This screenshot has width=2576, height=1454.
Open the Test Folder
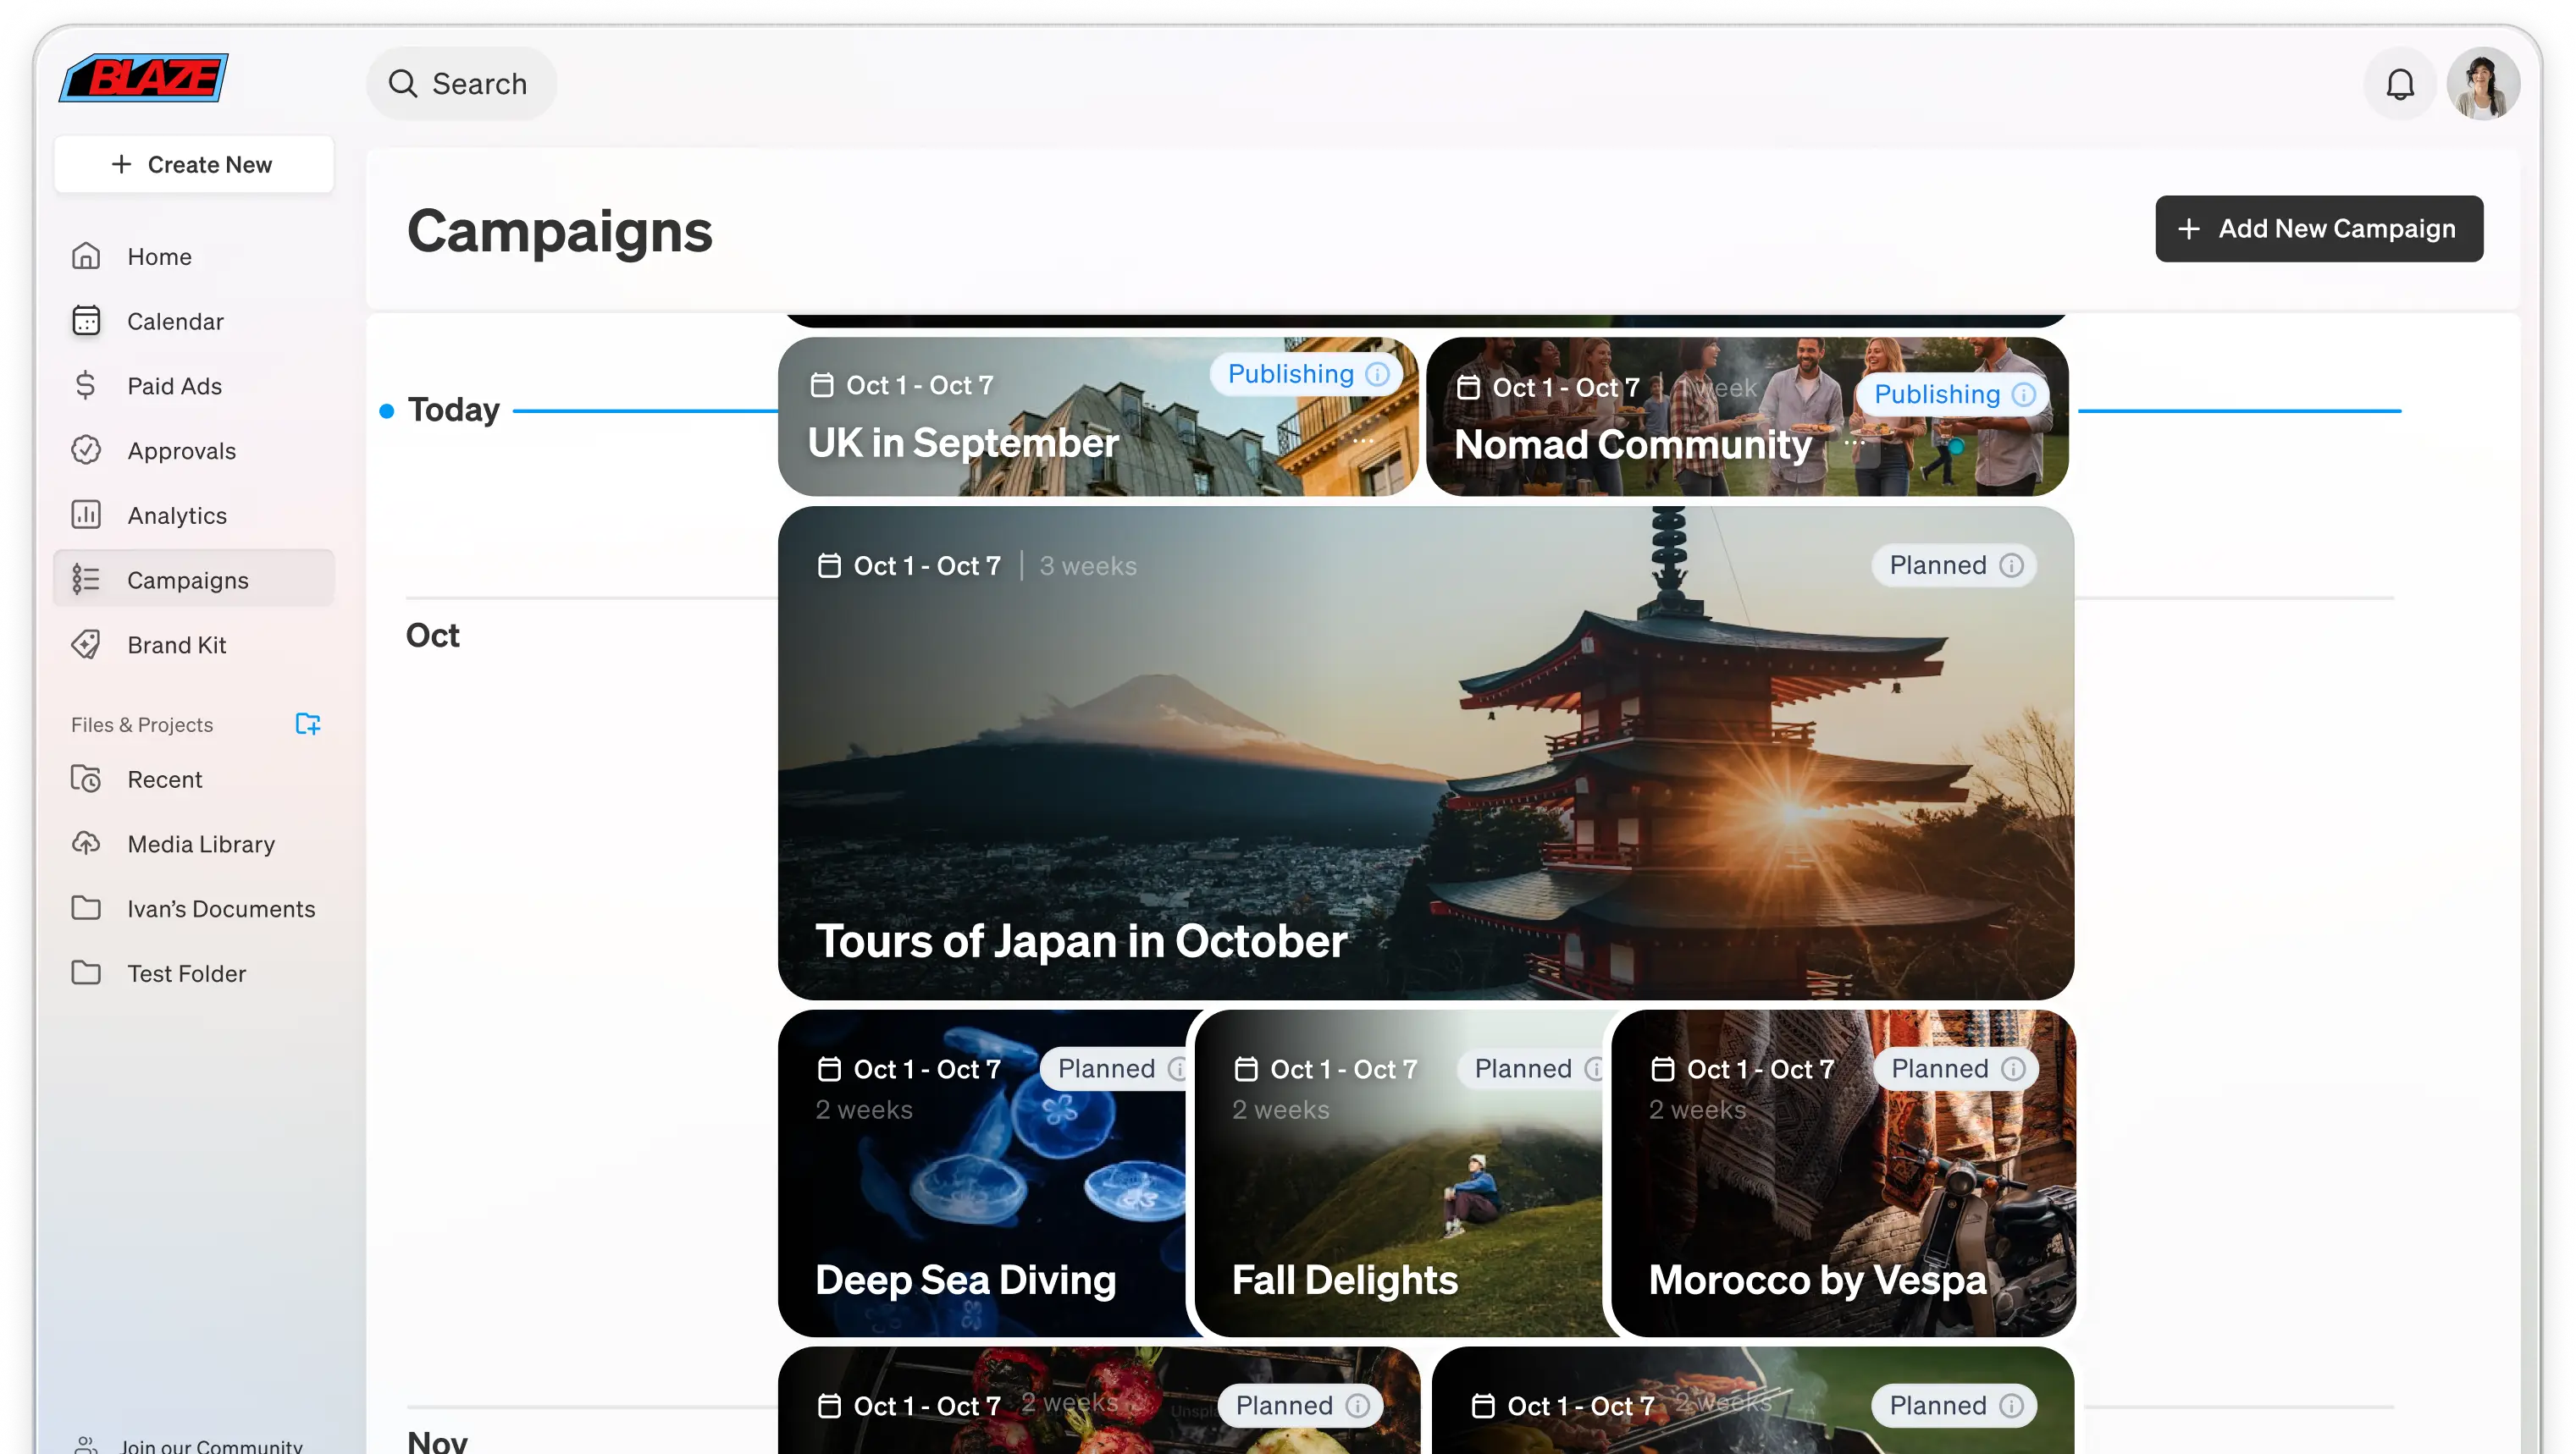(186, 973)
